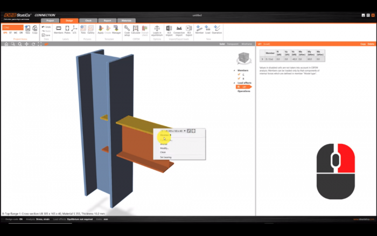
Task: Switch to Transparent view mode
Action: 233,44
